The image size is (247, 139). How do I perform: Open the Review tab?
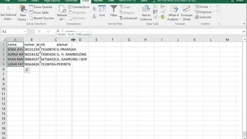(98, 1)
